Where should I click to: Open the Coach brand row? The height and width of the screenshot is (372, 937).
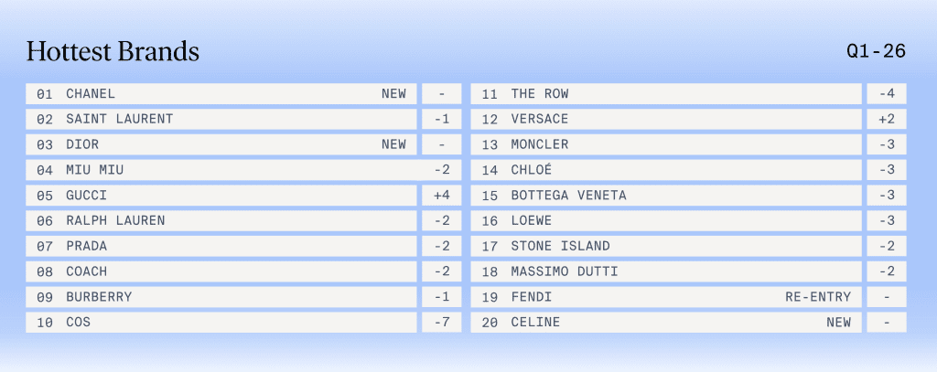(x=221, y=271)
